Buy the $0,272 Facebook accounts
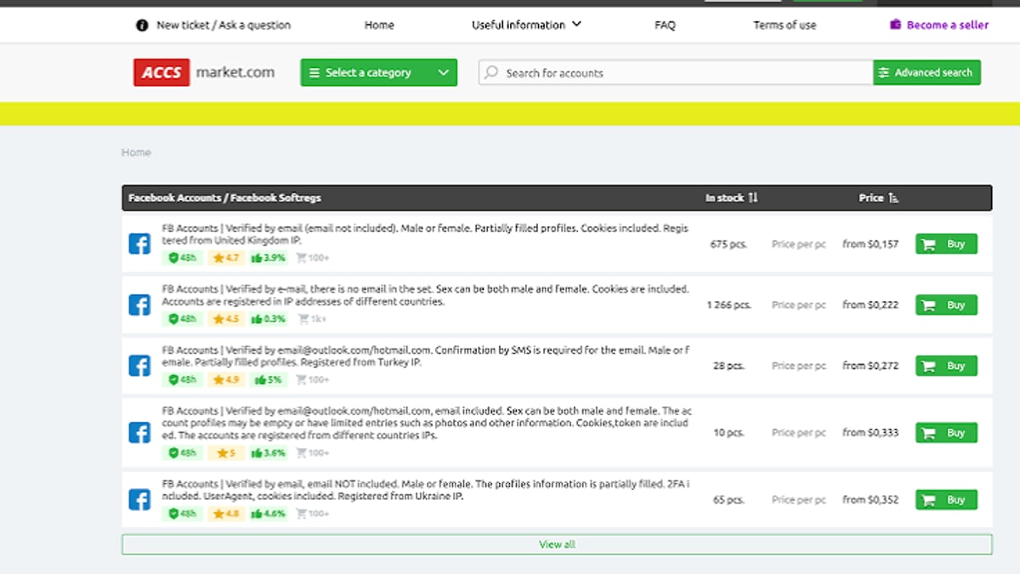This screenshot has height=574, width=1020. pos(946,366)
